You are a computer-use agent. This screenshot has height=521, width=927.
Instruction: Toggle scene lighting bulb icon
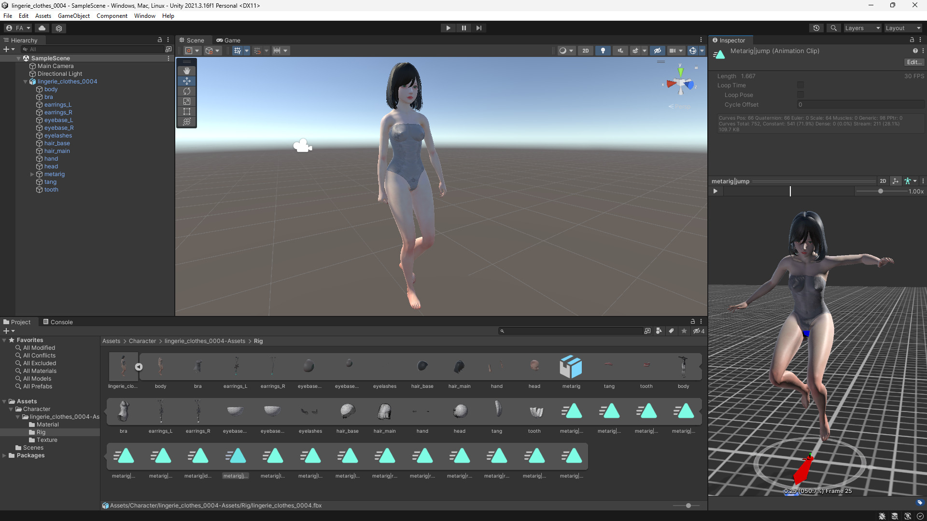coord(603,51)
